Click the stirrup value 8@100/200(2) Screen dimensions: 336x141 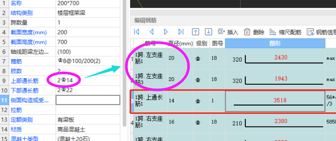pyautogui.click(x=79, y=61)
